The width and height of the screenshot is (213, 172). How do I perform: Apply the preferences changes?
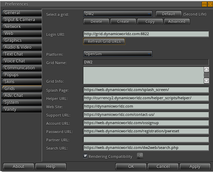pos(195,166)
